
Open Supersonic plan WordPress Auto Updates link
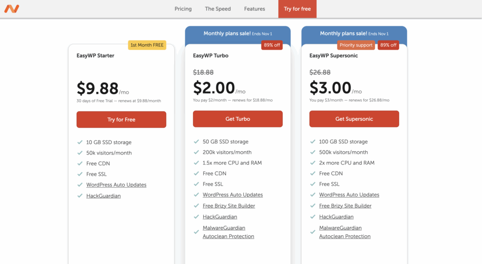(x=349, y=195)
